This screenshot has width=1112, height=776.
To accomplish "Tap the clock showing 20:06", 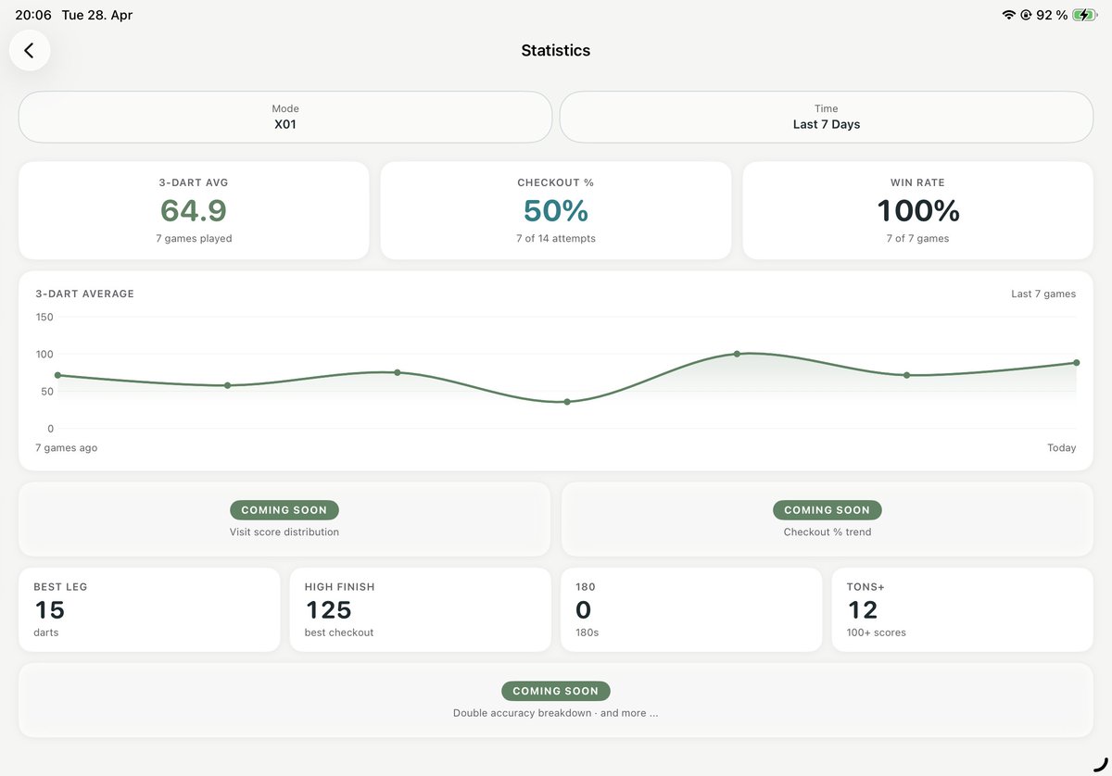I will coord(33,15).
